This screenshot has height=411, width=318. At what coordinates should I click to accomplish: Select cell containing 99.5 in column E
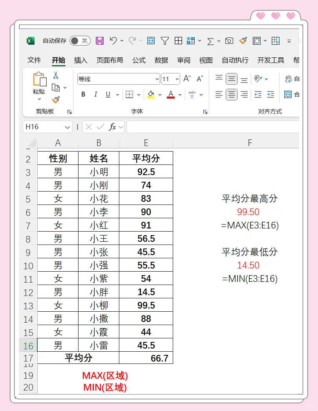[146, 305]
